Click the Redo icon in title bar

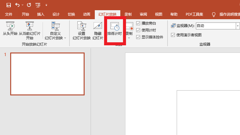29,5
